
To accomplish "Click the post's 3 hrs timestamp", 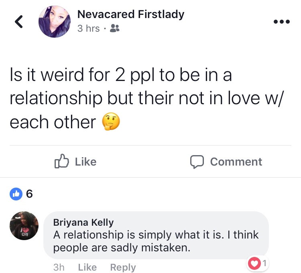I will [88, 28].
